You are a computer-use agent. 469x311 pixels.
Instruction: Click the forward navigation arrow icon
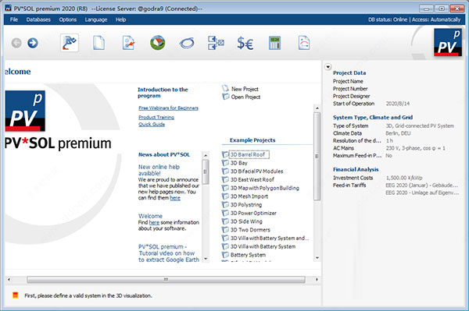coord(33,43)
